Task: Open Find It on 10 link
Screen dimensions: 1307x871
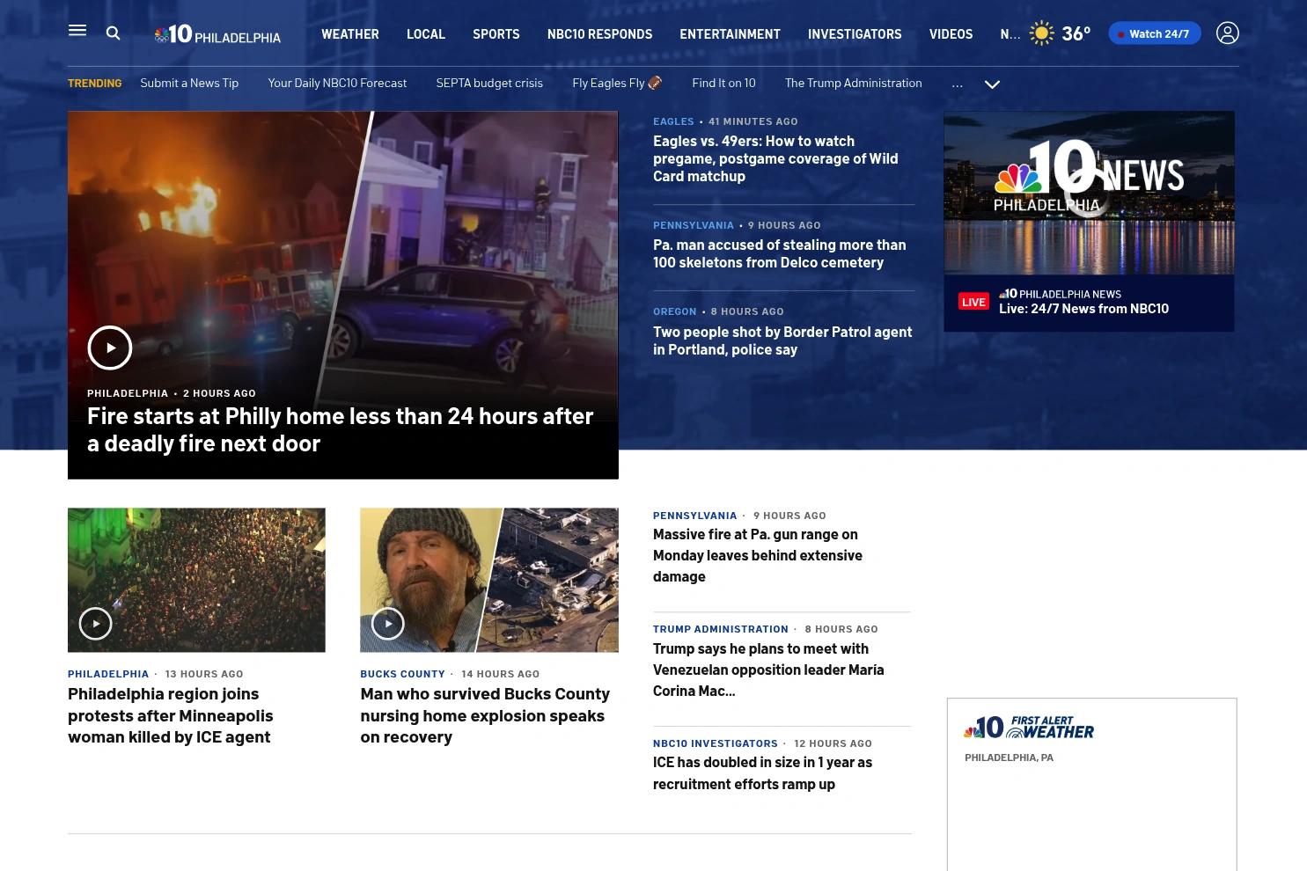Action: (x=723, y=83)
